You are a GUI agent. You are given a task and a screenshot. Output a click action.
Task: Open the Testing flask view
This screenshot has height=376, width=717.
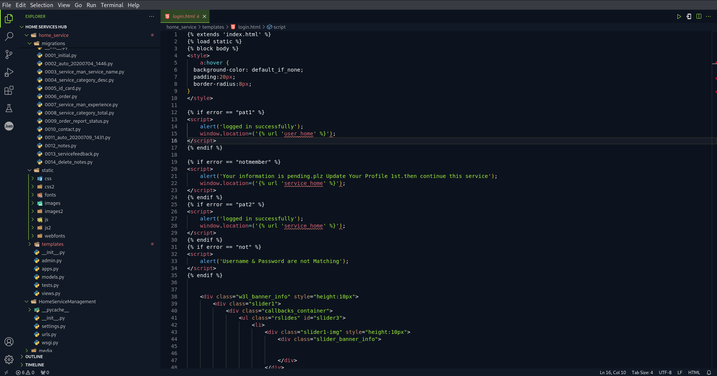point(9,108)
